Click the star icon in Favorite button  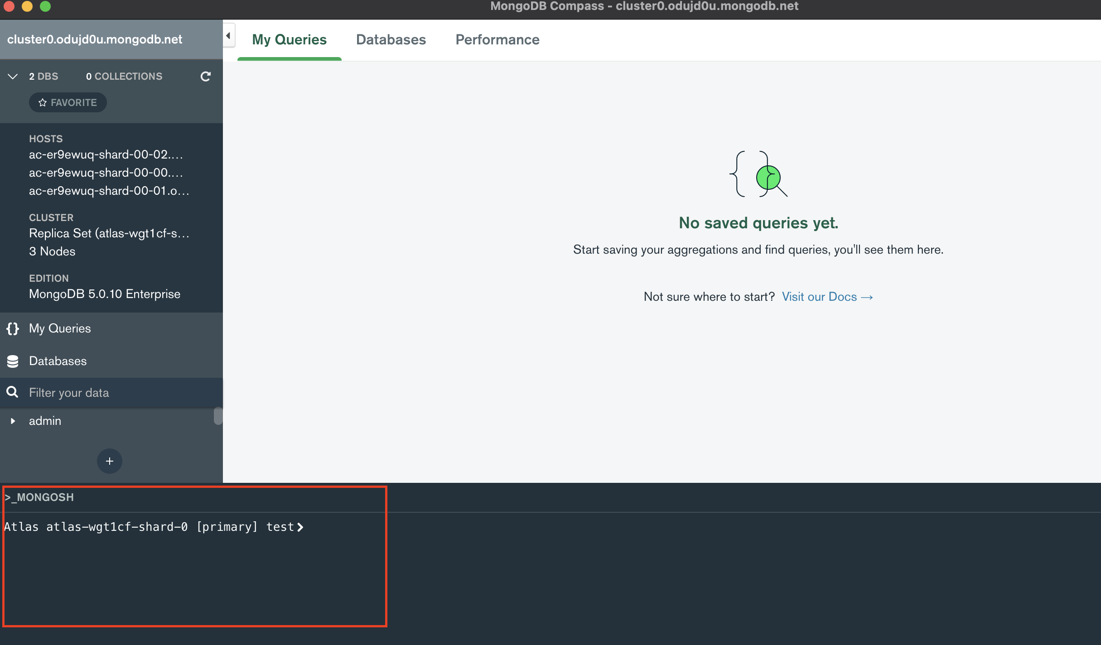[43, 103]
